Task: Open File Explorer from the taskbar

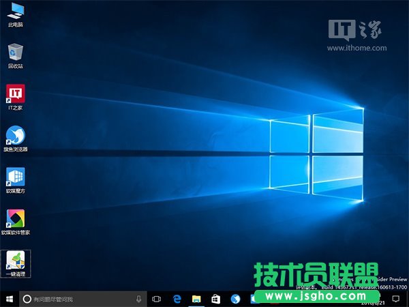Action: 196,299
